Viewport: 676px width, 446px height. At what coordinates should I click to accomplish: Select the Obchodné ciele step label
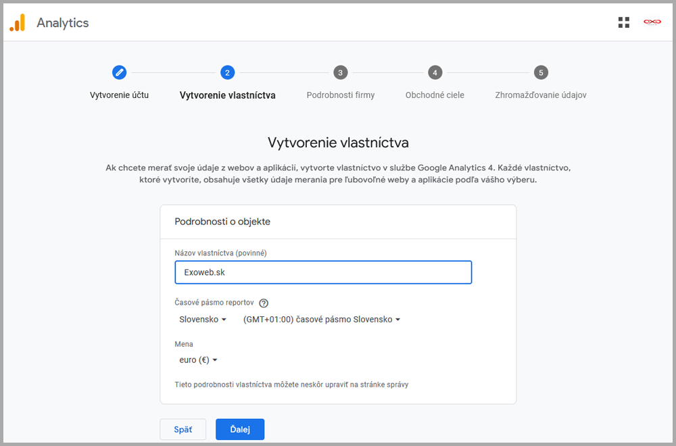pyautogui.click(x=435, y=95)
